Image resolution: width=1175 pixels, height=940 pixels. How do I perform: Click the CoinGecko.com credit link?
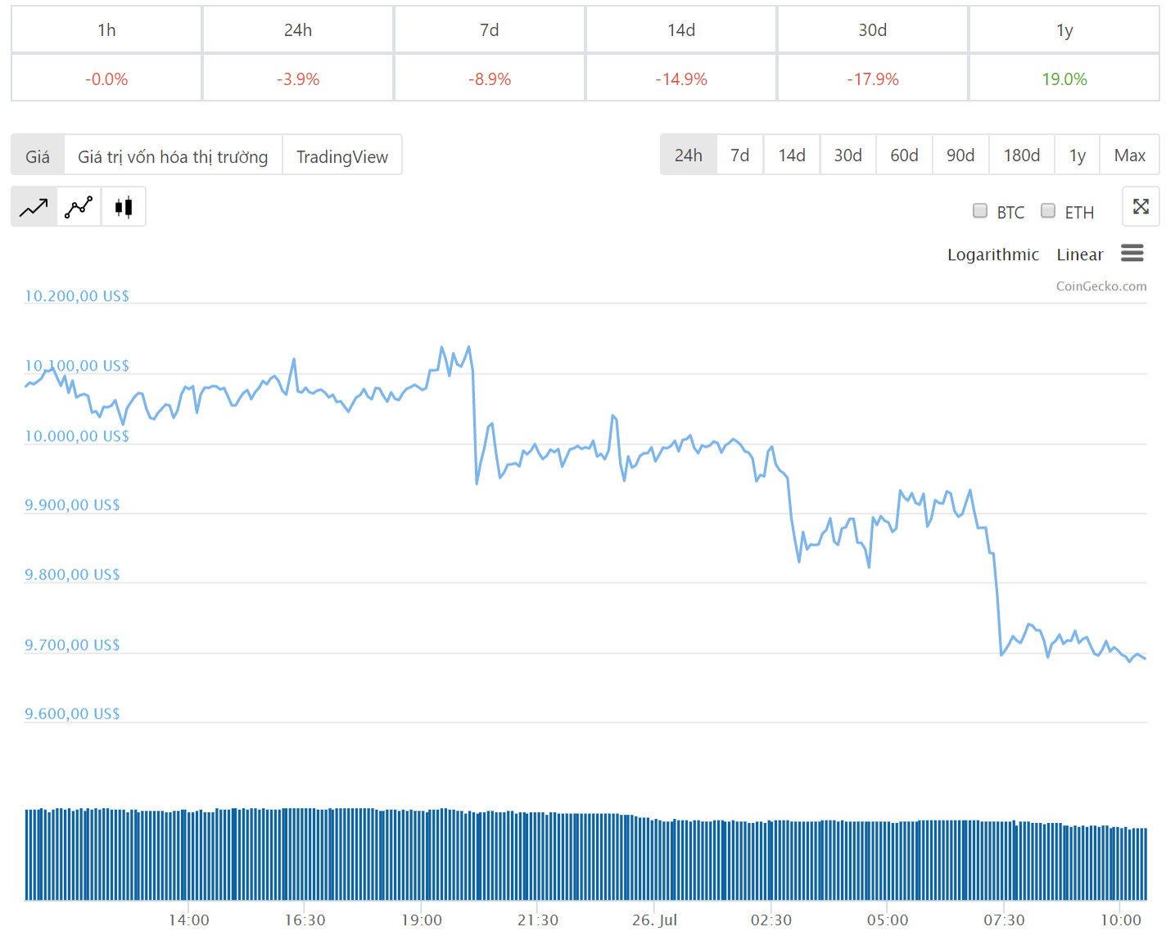(x=1101, y=286)
